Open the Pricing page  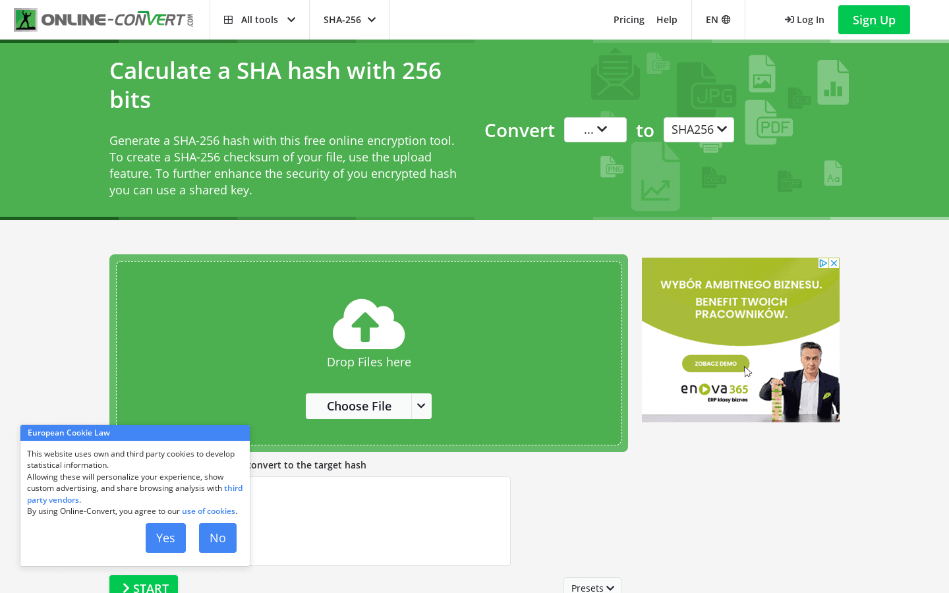click(629, 19)
